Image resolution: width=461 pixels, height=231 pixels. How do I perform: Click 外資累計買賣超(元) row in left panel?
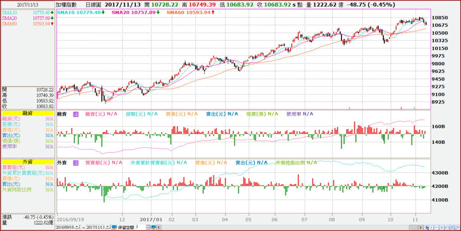27,173
